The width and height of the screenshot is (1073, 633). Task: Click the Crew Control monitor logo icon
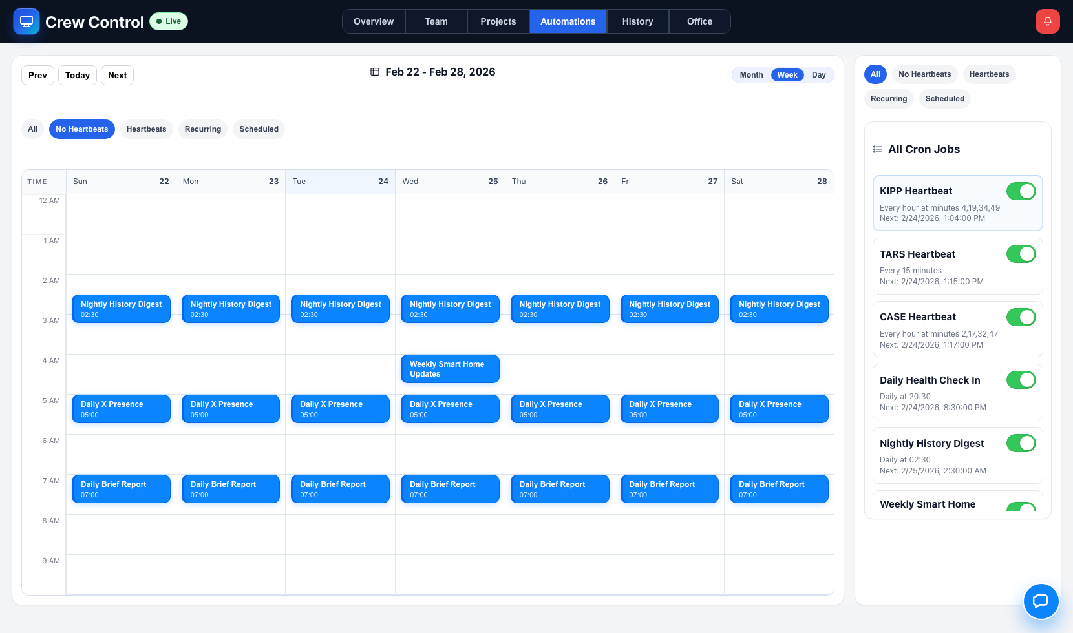(26, 21)
